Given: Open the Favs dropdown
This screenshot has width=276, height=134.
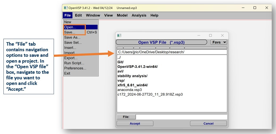Looking at the screenshot, I should pos(219,42).
